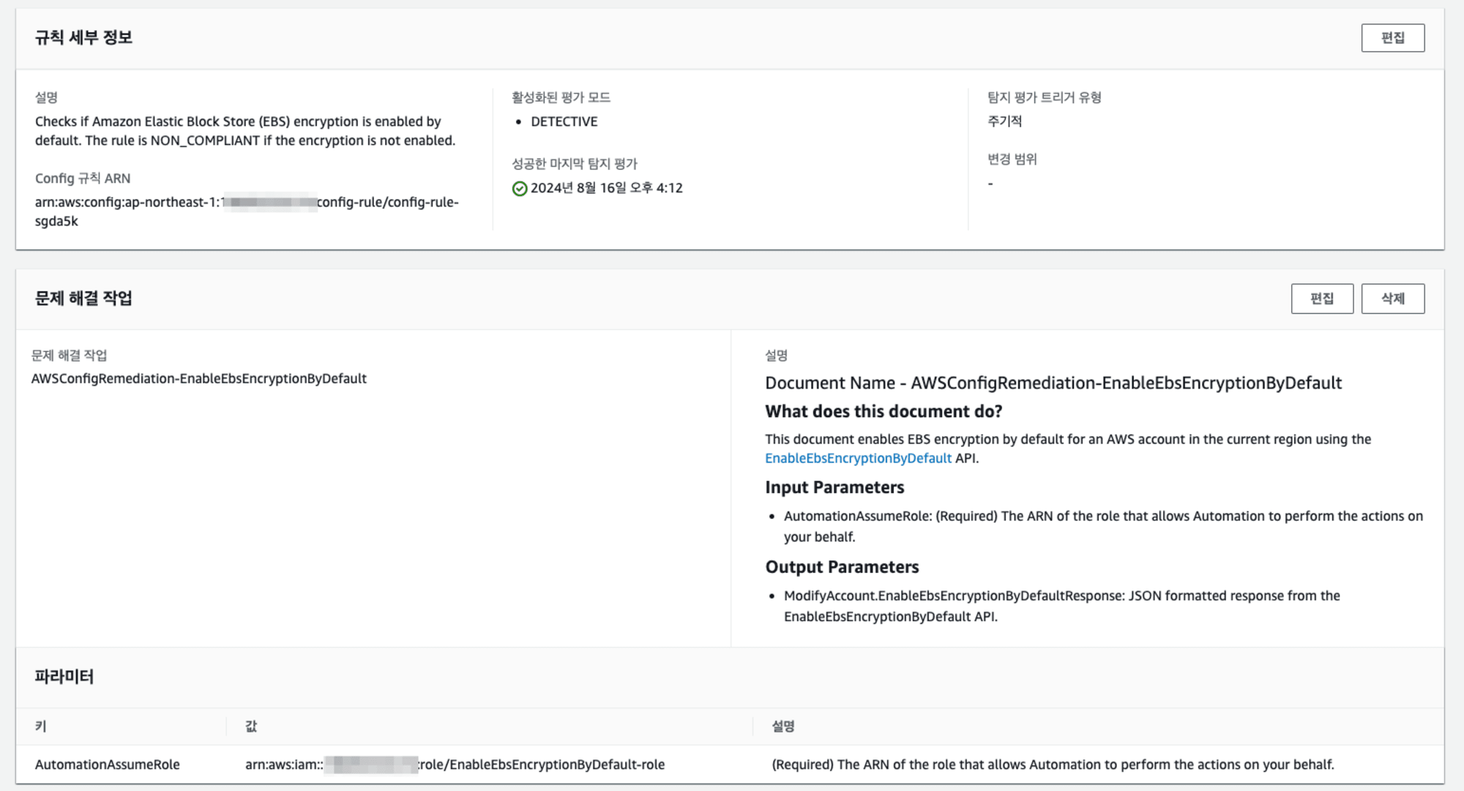
Task: Click the 규칙 세부 정보 panel title
Action: coord(83,37)
